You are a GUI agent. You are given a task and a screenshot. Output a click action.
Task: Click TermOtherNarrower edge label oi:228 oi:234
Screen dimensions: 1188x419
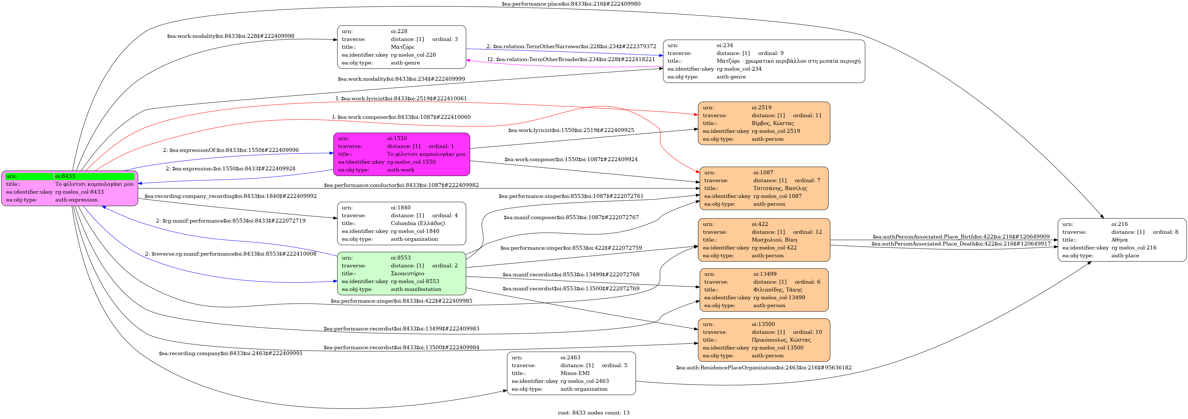[x=571, y=47]
